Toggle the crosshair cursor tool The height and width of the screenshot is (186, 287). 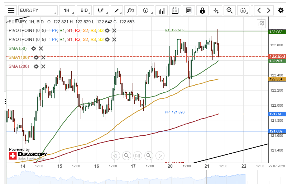[216, 10]
